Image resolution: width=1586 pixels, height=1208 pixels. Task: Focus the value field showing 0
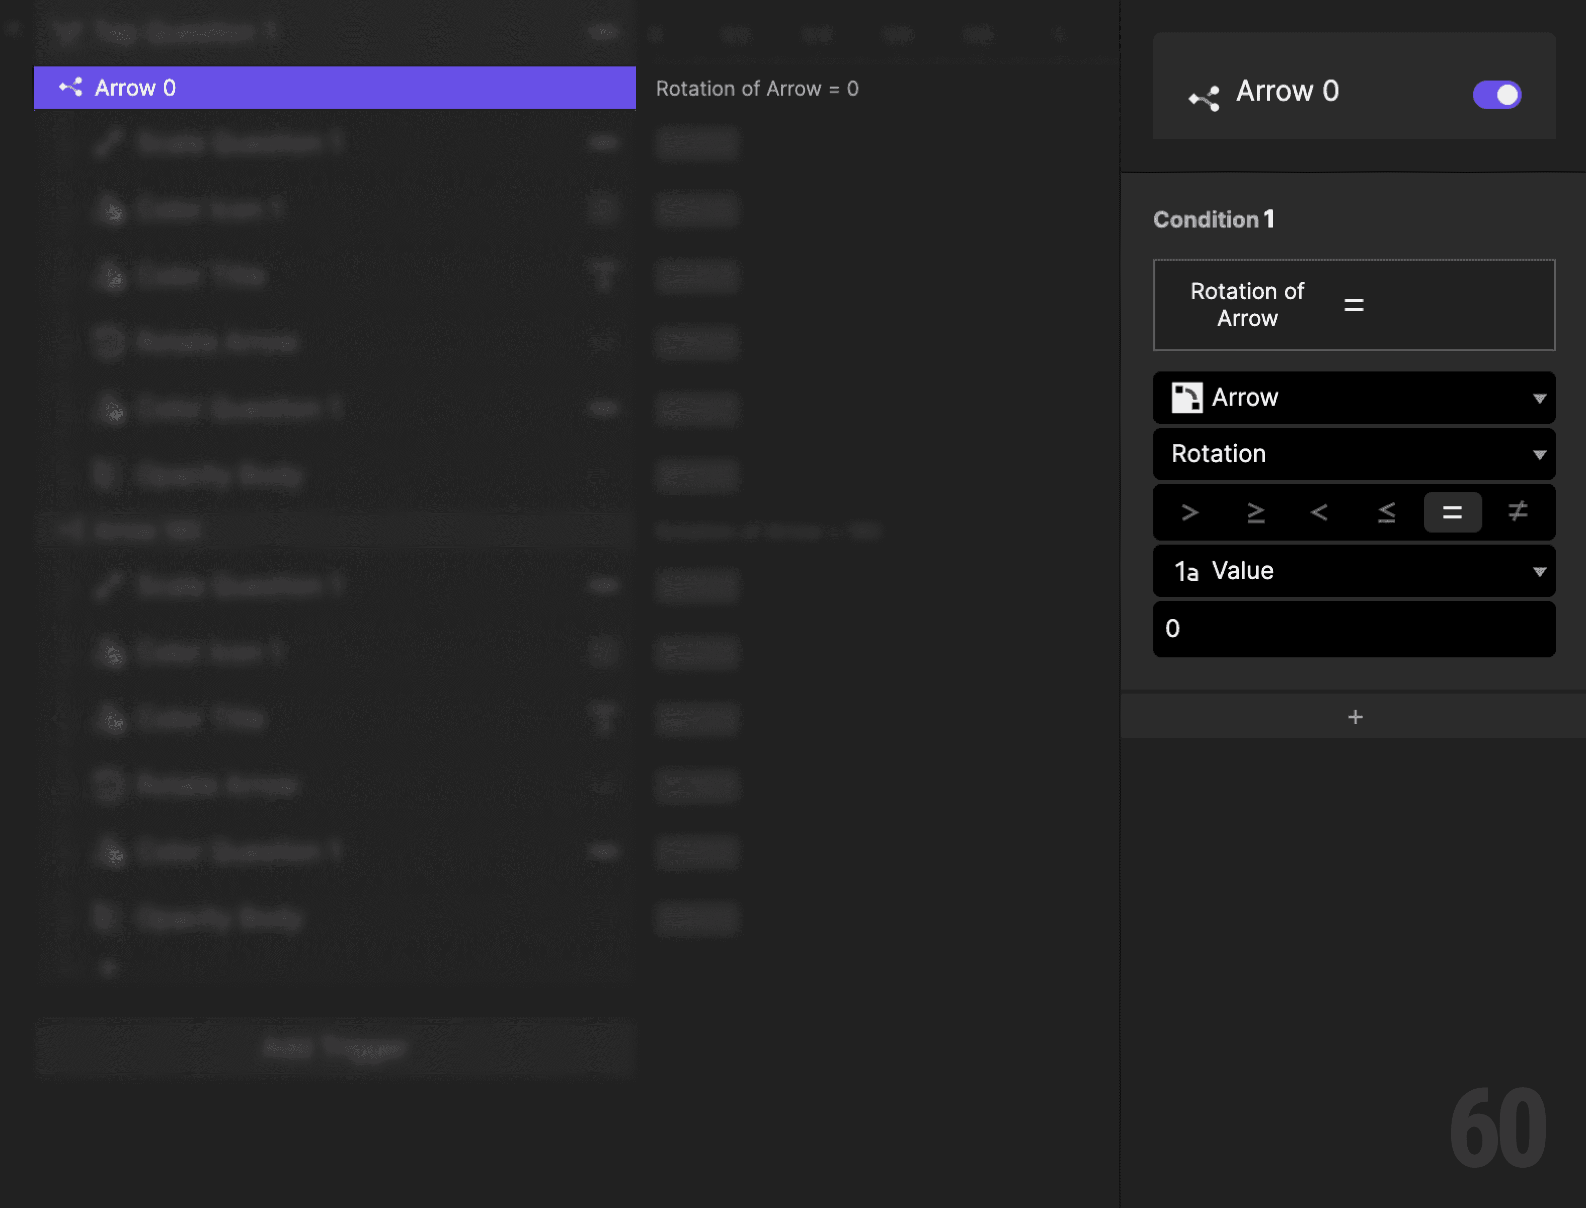tap(1354, 629)
